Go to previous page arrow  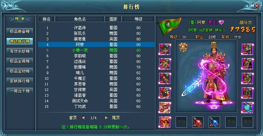[83, 118]
